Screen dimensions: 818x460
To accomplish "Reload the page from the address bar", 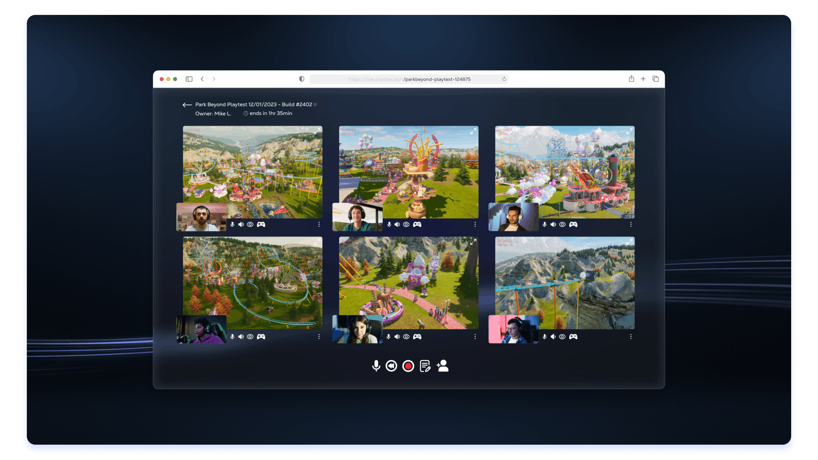I will 504,79.
